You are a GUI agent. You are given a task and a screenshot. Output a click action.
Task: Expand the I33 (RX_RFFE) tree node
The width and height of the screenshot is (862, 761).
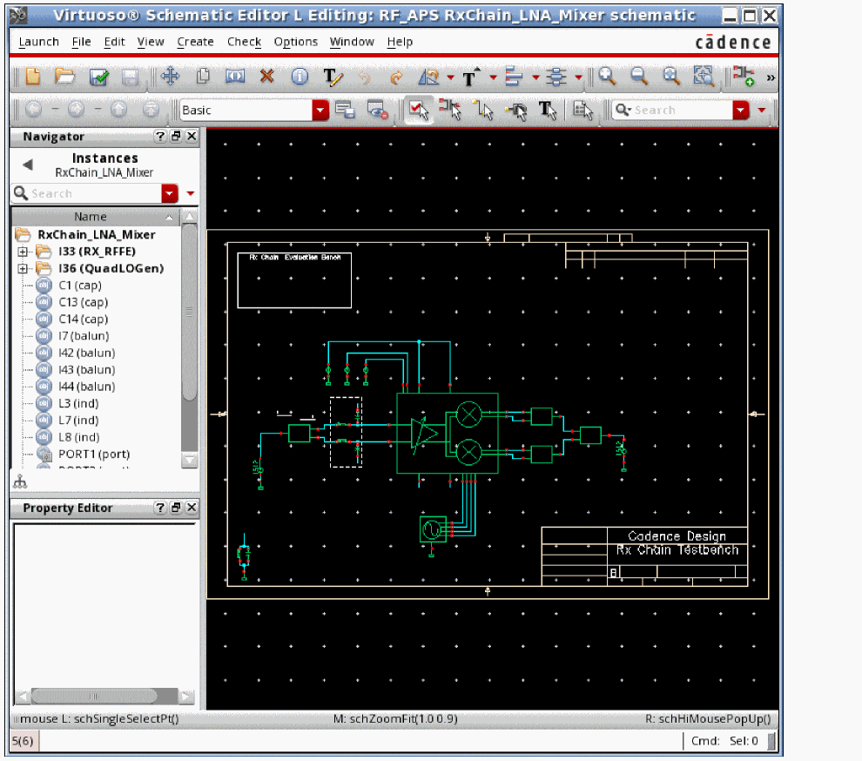click(24, 252)
